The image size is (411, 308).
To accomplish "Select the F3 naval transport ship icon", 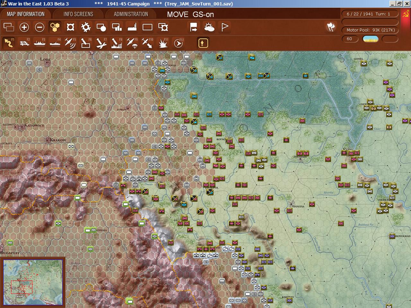I will coord(39,43).
